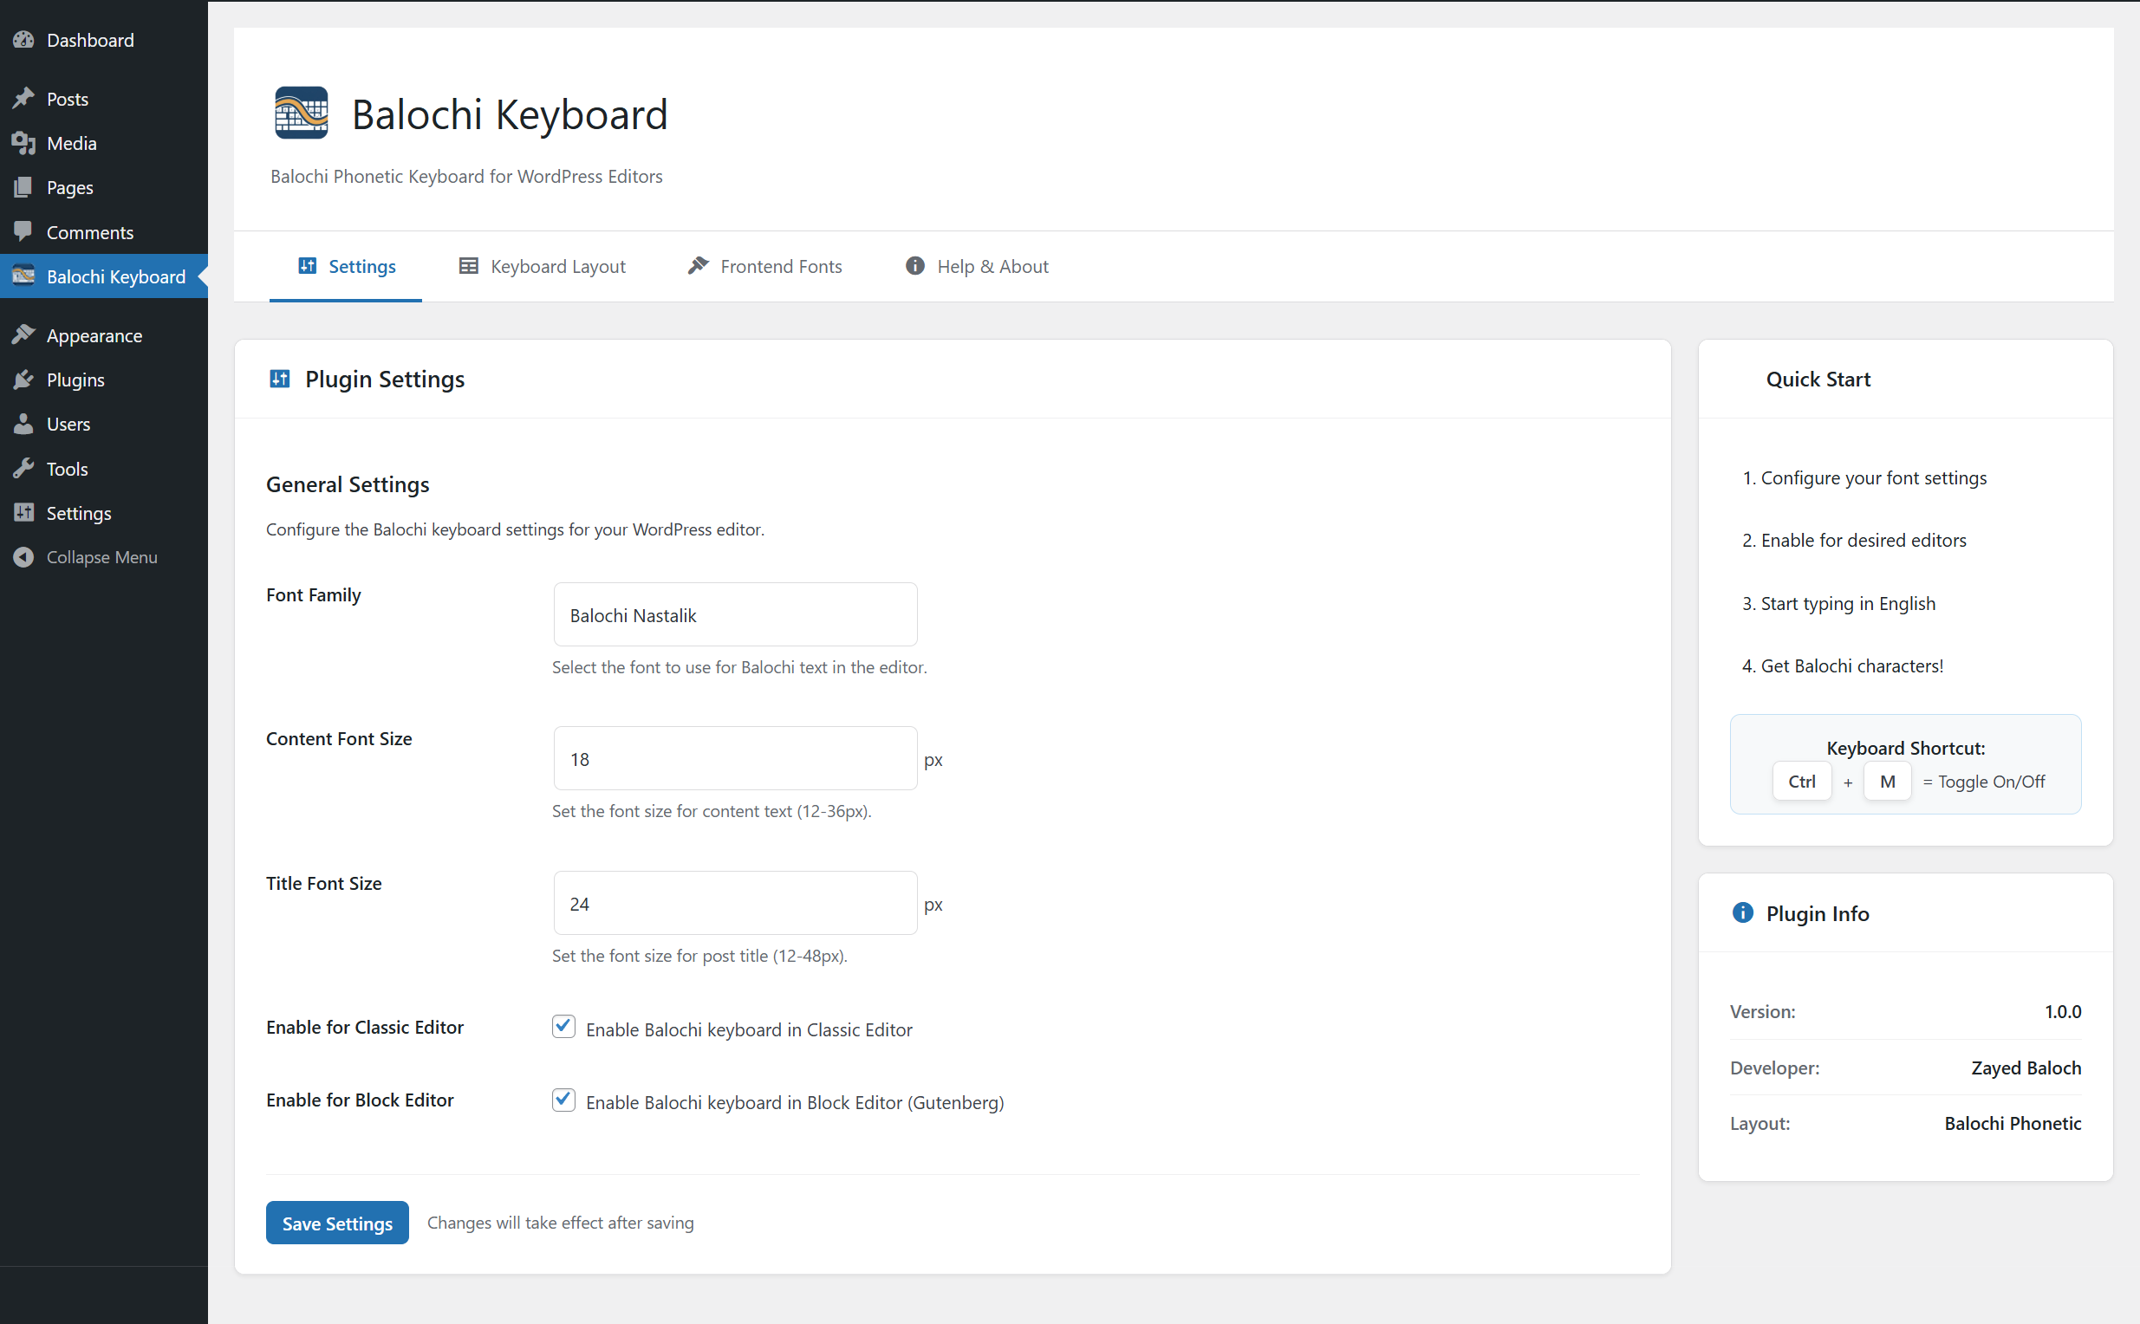Click developer name Zayed Baloch

[x=2026, y=1068]
